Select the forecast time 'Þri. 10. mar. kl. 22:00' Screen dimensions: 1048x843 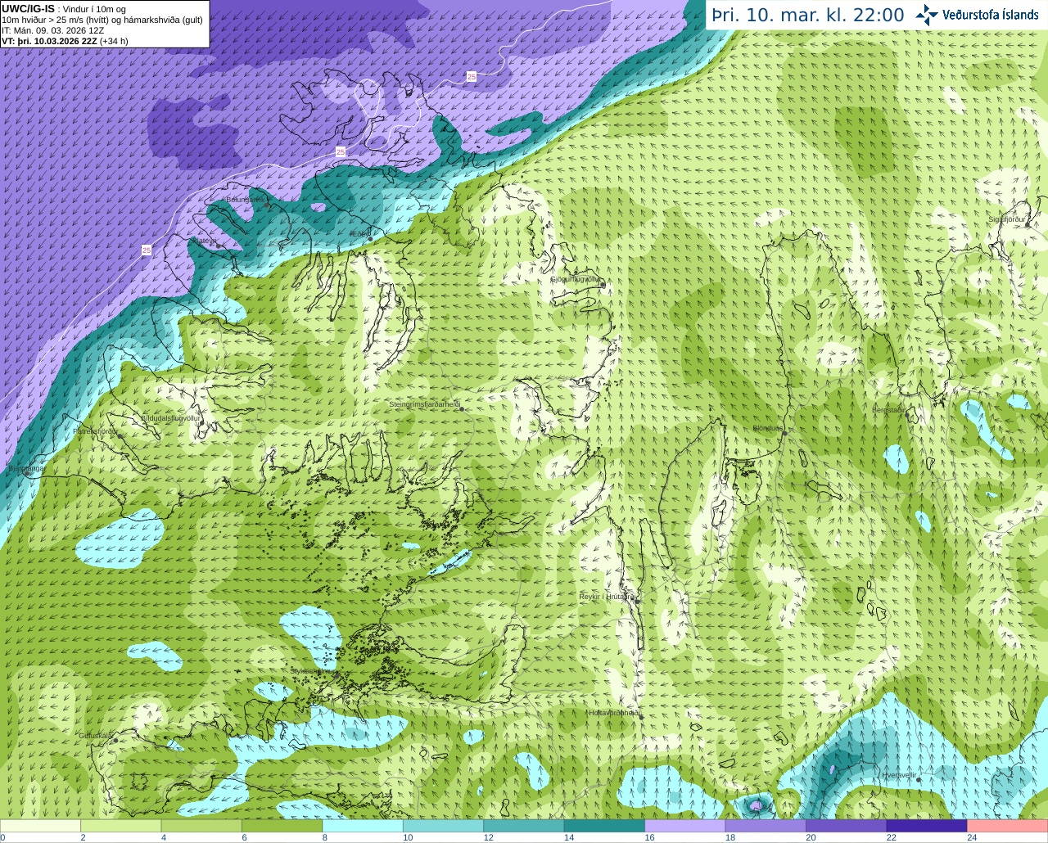[x=808, y=15]
